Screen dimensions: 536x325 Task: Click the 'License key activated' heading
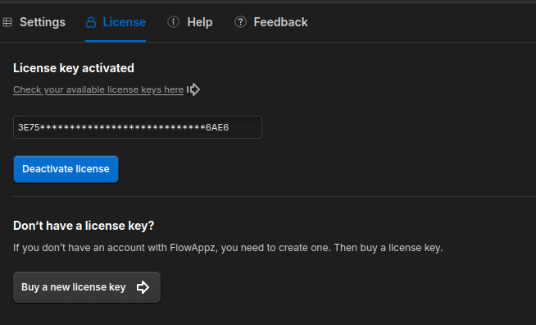[74, 68]
